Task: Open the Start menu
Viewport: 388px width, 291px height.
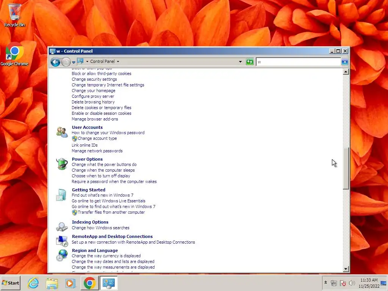Action: tap(10, 283)
